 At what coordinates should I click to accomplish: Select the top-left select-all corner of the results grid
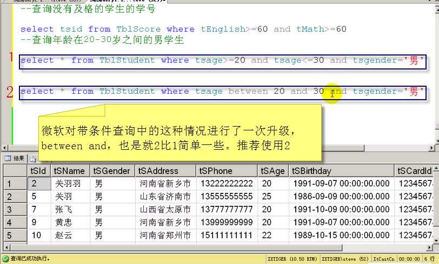pyautogui.click(x=15, y=171)
